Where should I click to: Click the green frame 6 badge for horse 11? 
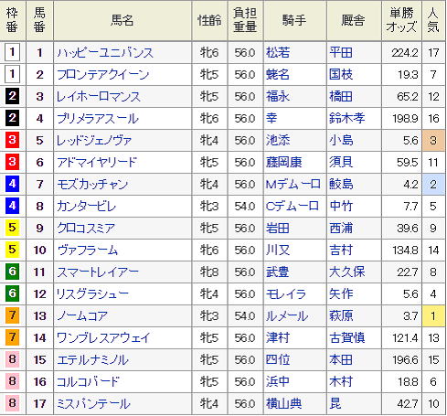[x=12, y=272]
